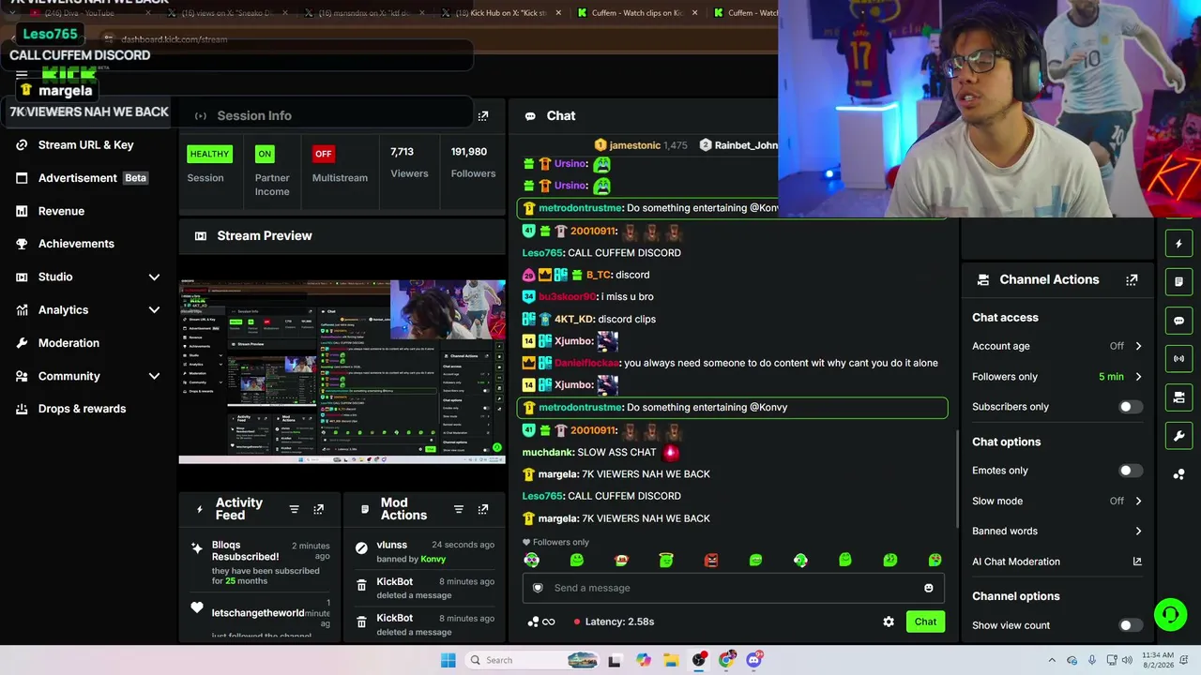Pop out the Mod Actions panel
The width and height of the screenshot is (1201, 675).
pos(483,509)
